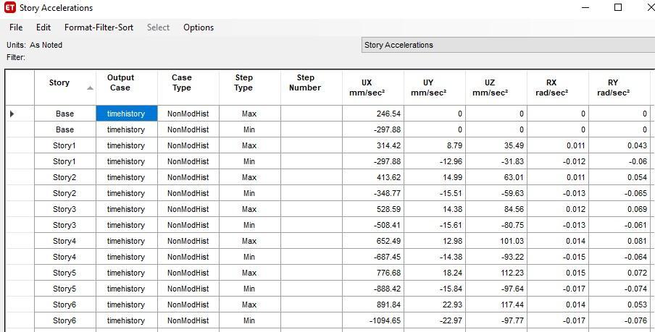The width and height of the screenshot is (655, 332).
Task: Click the current-row pointer arrow beside Base
Action: [x=12, y=114]
